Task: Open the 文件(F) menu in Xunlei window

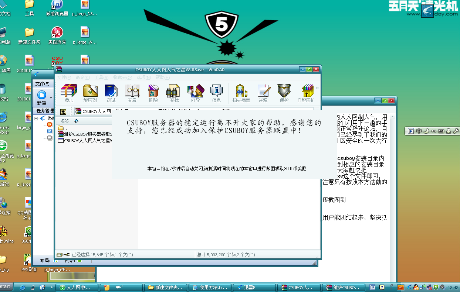Action: pos(42,84)
